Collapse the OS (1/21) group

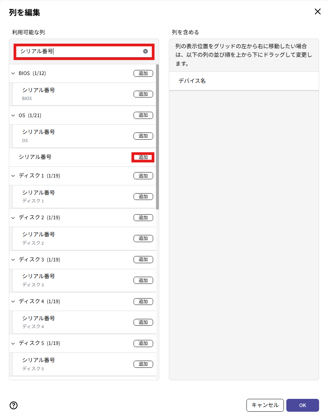pos(13,115)
